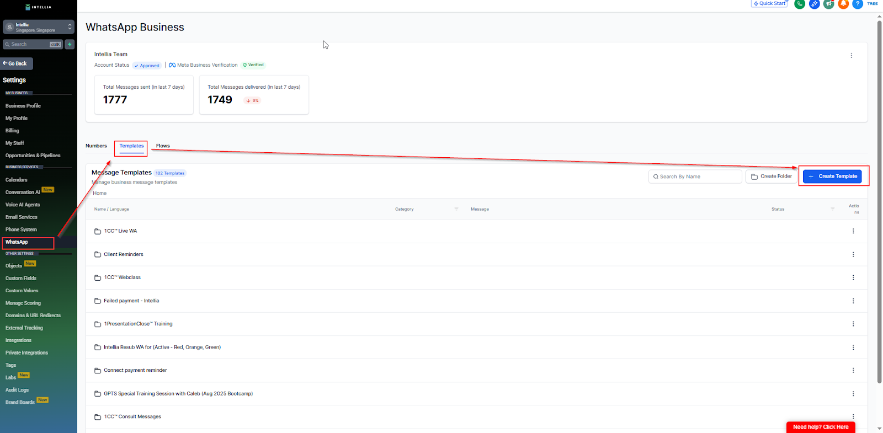The image size is (883, 433).
Task: Click the page vertical scrollbar
Action: 880,202
